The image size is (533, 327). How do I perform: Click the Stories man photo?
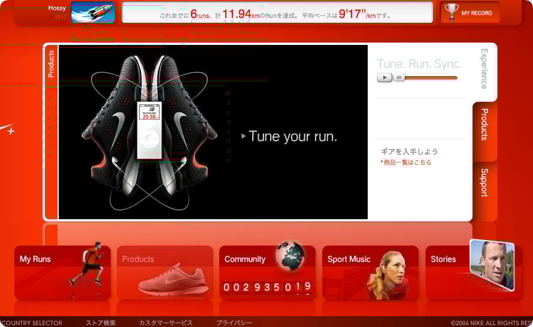coord(492,265)
